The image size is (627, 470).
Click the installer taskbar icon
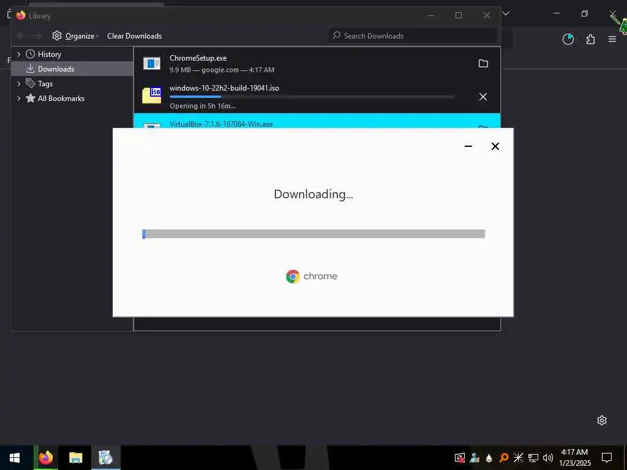tap(106, 458)
